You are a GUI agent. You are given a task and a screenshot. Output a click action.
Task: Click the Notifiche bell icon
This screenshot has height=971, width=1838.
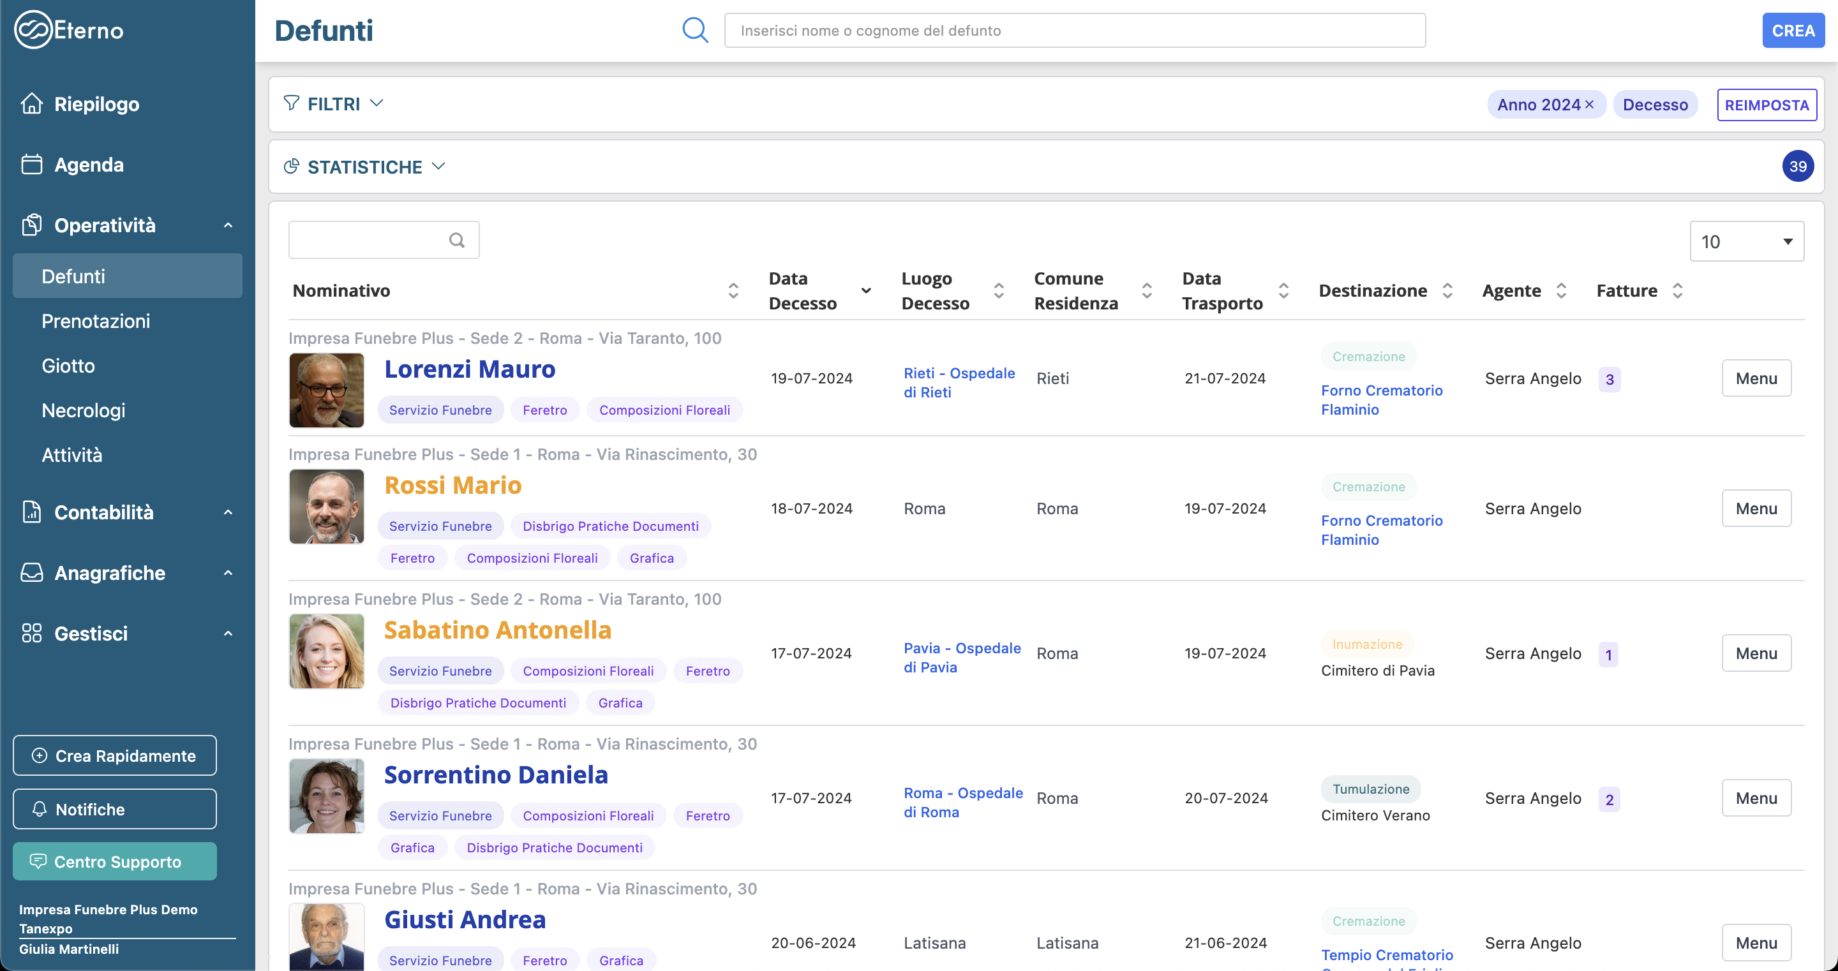tap(40, 809)
